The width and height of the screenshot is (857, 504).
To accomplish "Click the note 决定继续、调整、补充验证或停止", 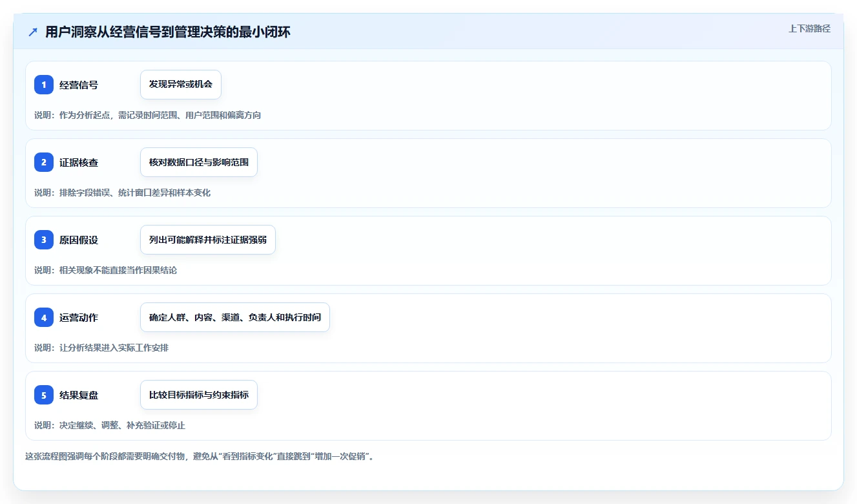I will [x=110, y=425].
